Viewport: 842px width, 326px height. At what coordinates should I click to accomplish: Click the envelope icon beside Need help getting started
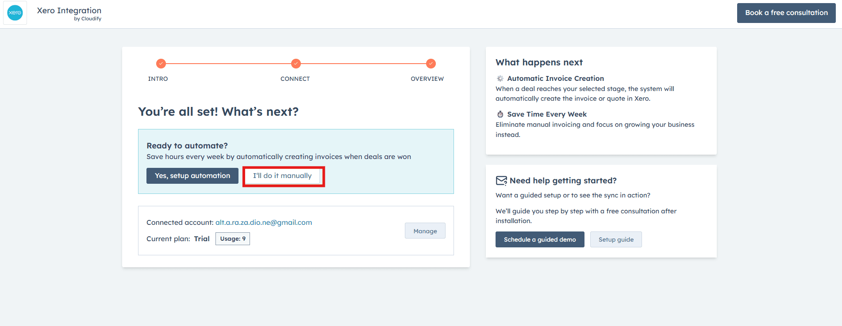coord(501,181)
